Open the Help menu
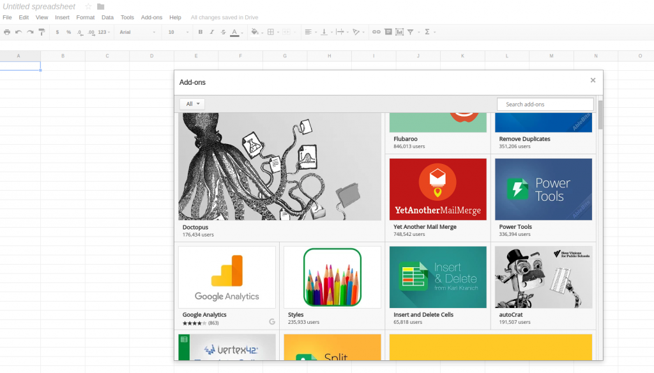The height and width of the screenshot is (373, 654). point(175,17)
